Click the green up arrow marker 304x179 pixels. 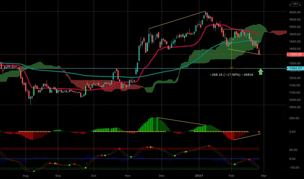pos(261,72)
